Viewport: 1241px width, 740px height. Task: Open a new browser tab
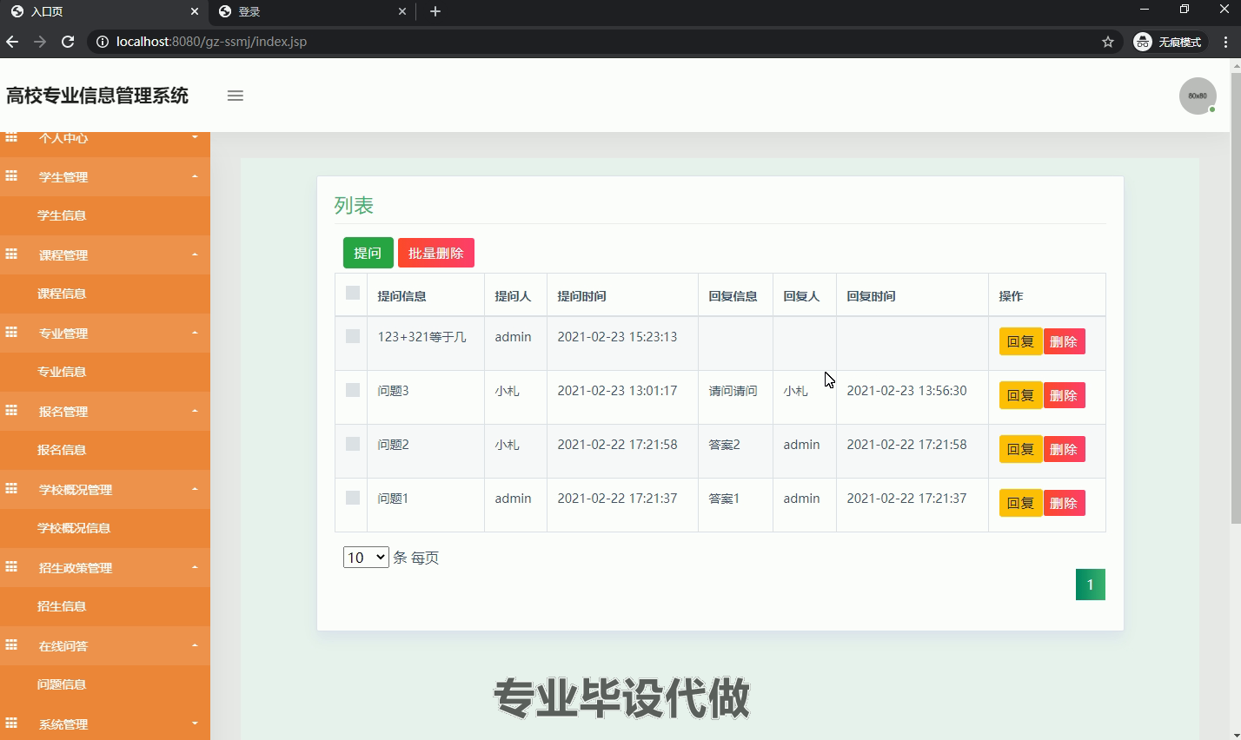[x=435, y=11]
